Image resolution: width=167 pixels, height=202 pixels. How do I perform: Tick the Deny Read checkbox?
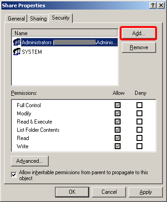[x=139, y=138]
